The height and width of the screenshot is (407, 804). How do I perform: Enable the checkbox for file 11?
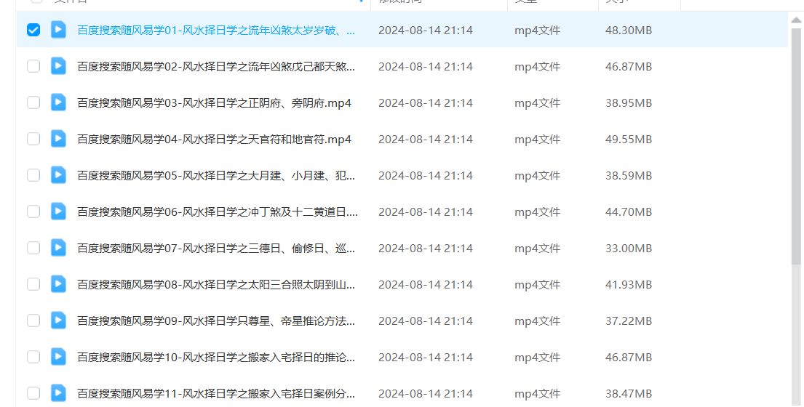(33, 393)
